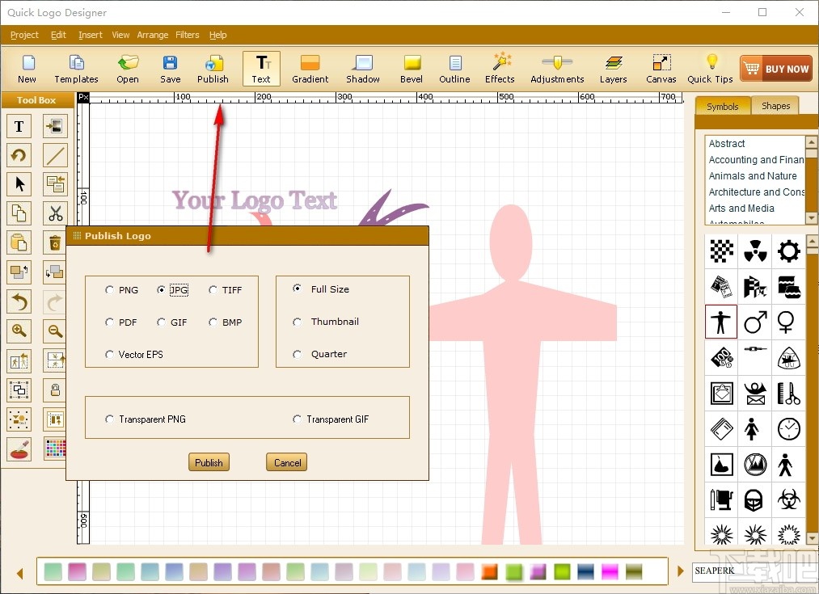This screenshot has height=594, width=819.
Task: Open the Outline toolbar option
Action: point(455,69)
